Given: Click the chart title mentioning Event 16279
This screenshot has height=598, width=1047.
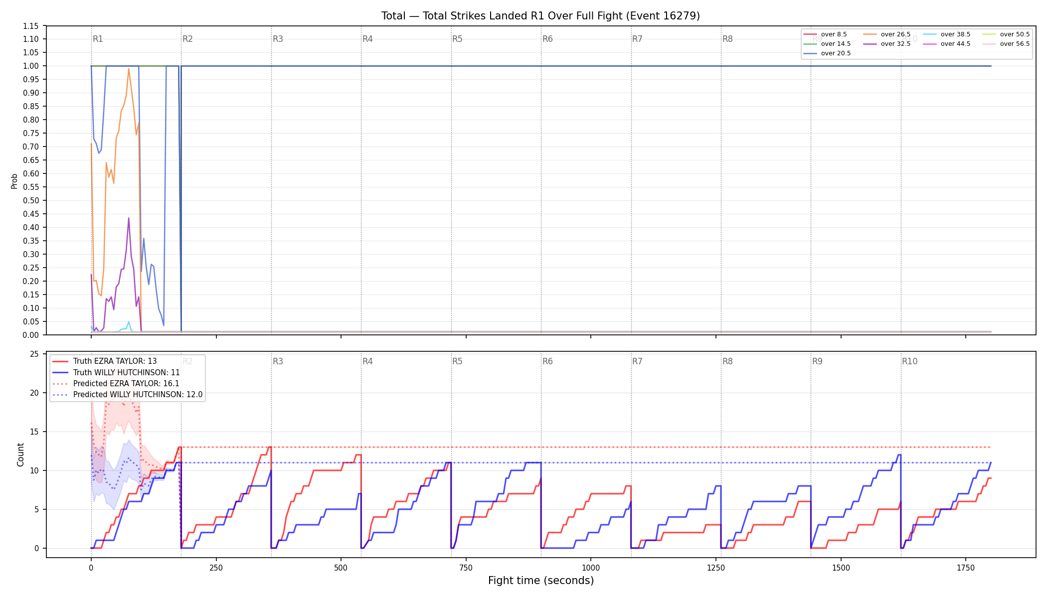Looking at the screenshot, I should point(540,16).
